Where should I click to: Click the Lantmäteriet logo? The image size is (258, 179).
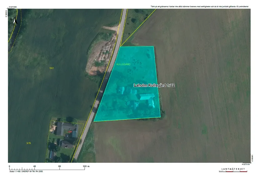(x=233, y=169)
